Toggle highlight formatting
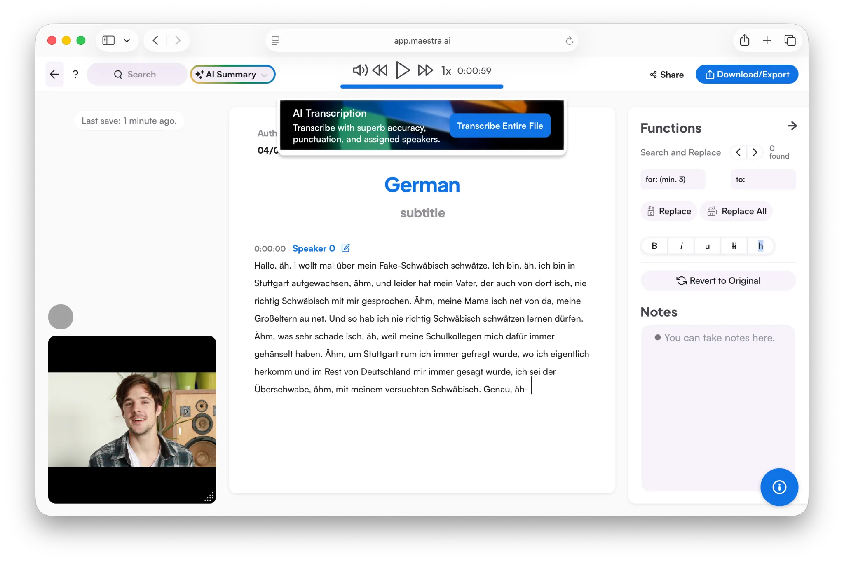Image resolution: width=844 pixels, height=563 pixels. 760,246
